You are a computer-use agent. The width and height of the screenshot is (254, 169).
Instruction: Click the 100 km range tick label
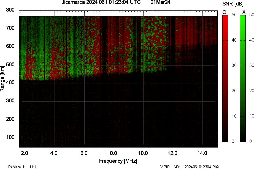10,137
